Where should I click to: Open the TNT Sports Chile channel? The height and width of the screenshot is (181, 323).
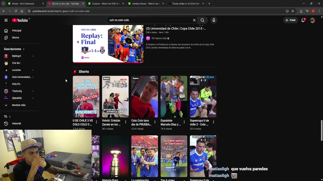click(x=159, y=38)
